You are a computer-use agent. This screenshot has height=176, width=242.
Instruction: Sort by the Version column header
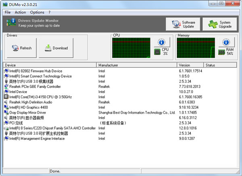click(190, 65)
